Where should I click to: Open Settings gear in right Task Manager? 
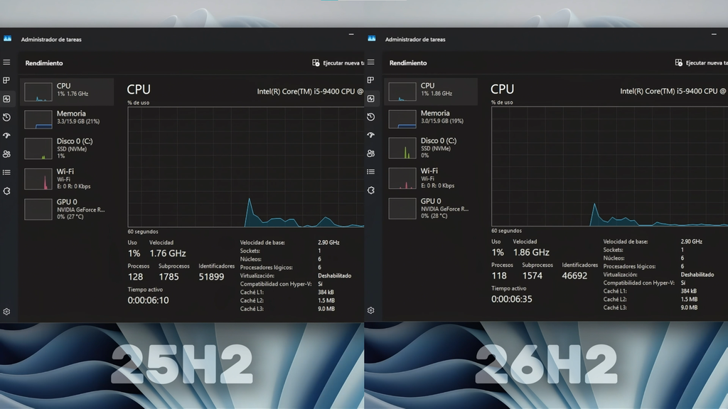coord(370,310)
